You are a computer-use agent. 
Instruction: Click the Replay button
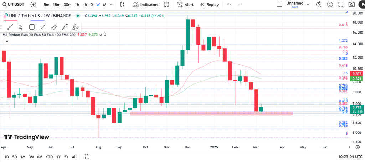pyautogui.click(x=209, y=5)
